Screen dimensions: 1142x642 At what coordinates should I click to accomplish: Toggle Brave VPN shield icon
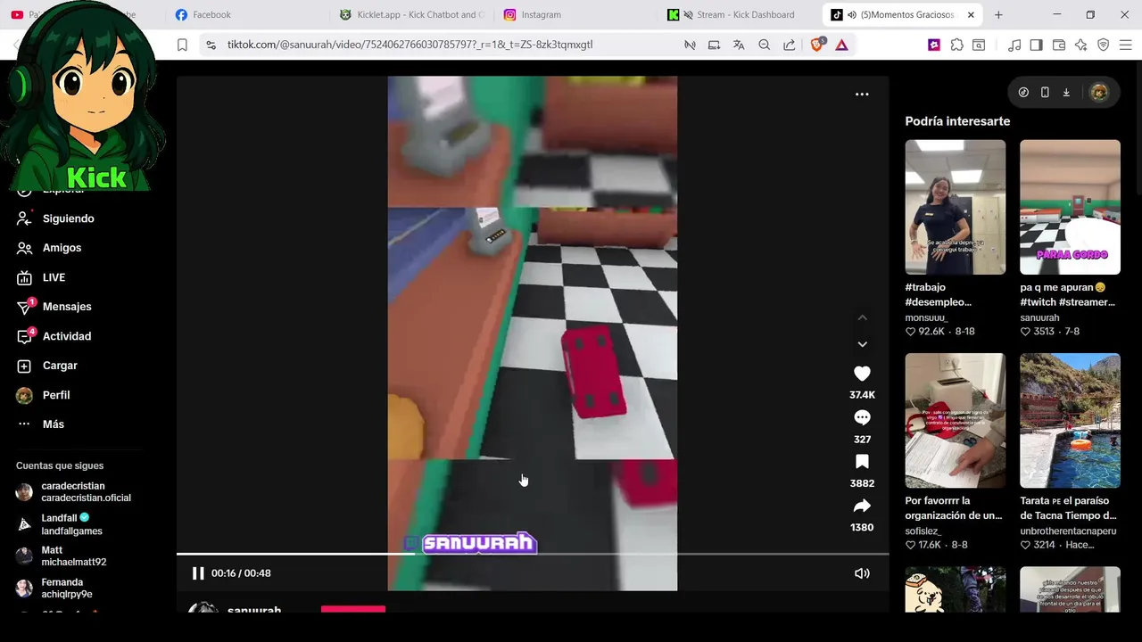pyautogui.click(x=1103, y=45)
